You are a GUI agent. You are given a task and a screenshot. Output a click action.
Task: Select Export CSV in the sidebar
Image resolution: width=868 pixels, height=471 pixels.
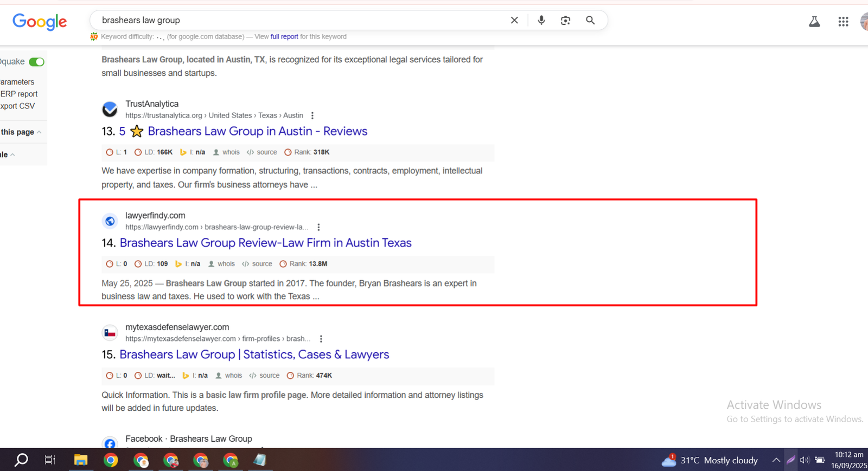click(x=17, y=106)
